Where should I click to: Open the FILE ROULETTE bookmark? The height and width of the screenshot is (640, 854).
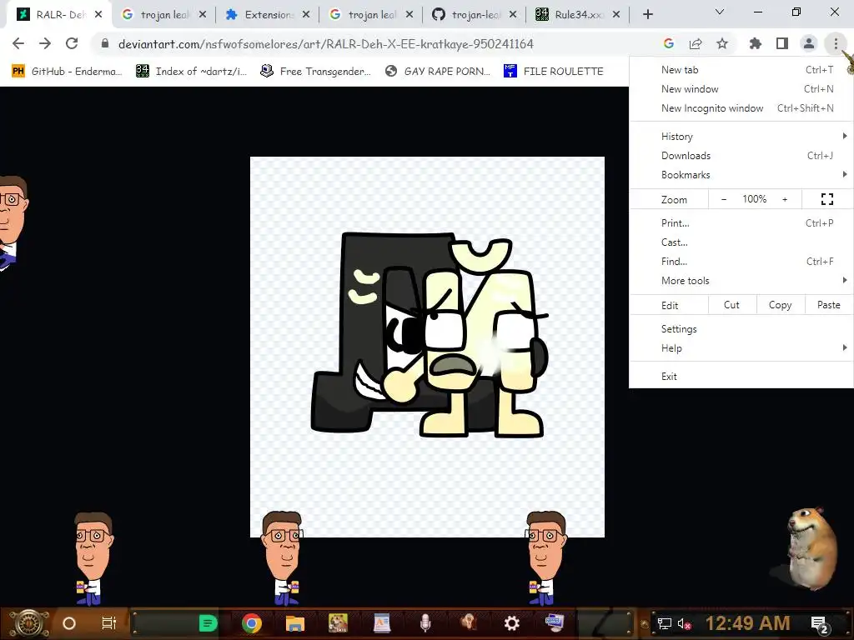[x=554, y=71]
